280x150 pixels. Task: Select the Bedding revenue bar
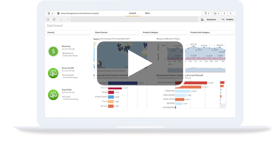coord(179,103)
